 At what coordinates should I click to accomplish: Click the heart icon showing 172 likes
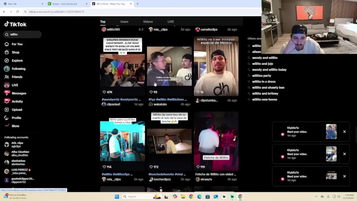tap(151, 167)
